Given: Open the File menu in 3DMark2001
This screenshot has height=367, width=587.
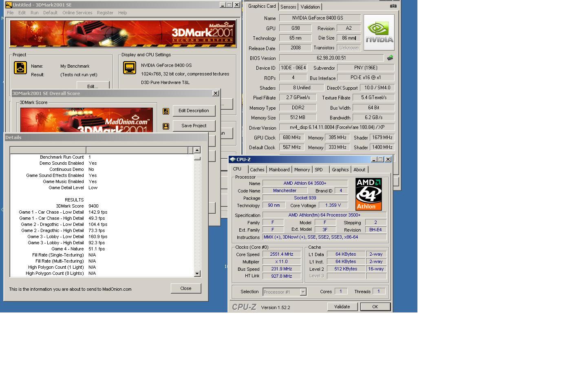Looking at the screenshot, I should (x=10, y=13).
